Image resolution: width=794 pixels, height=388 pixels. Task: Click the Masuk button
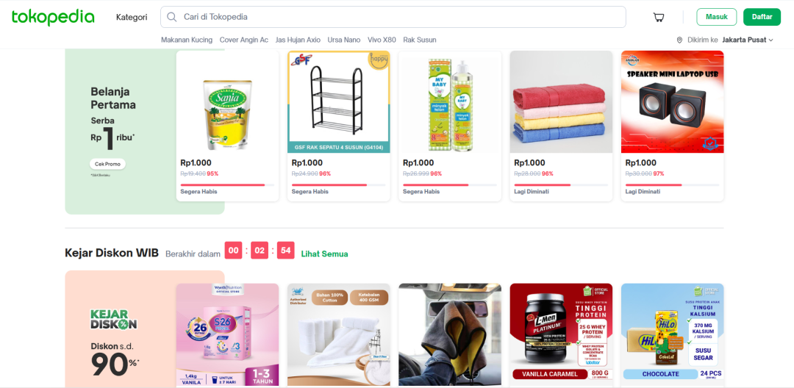pyautogui.click(x=717, y=17)
